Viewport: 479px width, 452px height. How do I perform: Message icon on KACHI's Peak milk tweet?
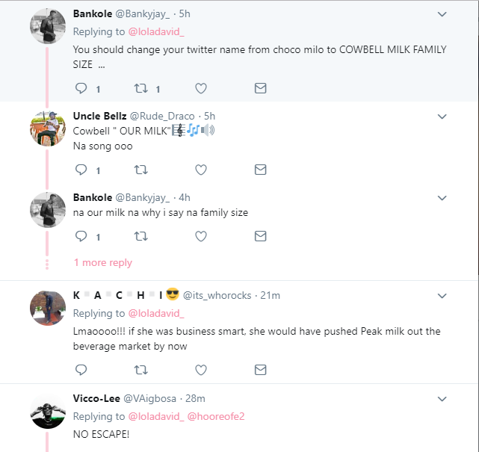(260, 369)
